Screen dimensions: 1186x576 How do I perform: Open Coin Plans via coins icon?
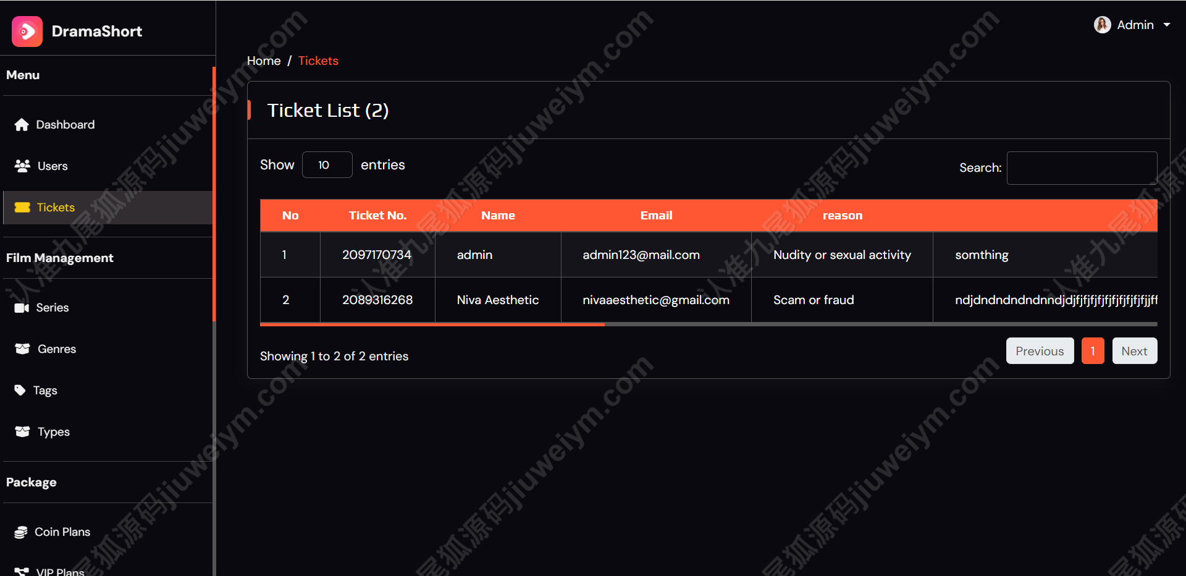[x=21, y=532]
